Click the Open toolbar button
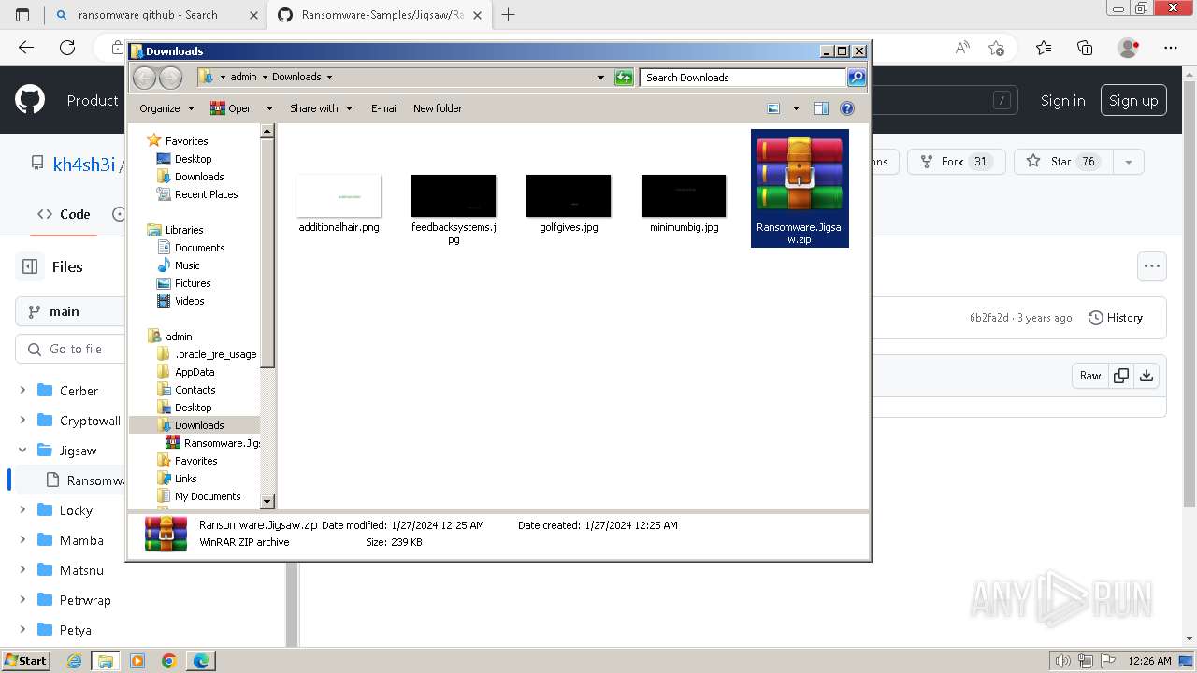 pos(232,108)
